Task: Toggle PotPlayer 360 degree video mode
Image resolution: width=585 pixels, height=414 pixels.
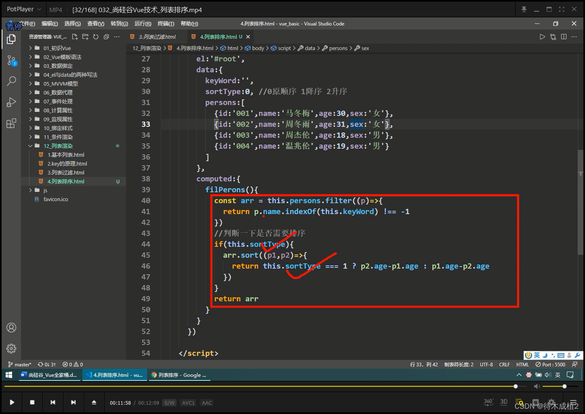Action: (488, 402)
